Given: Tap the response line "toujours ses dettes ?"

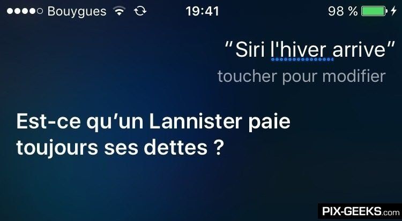Looking at the screenshot, I should [118, 148].
